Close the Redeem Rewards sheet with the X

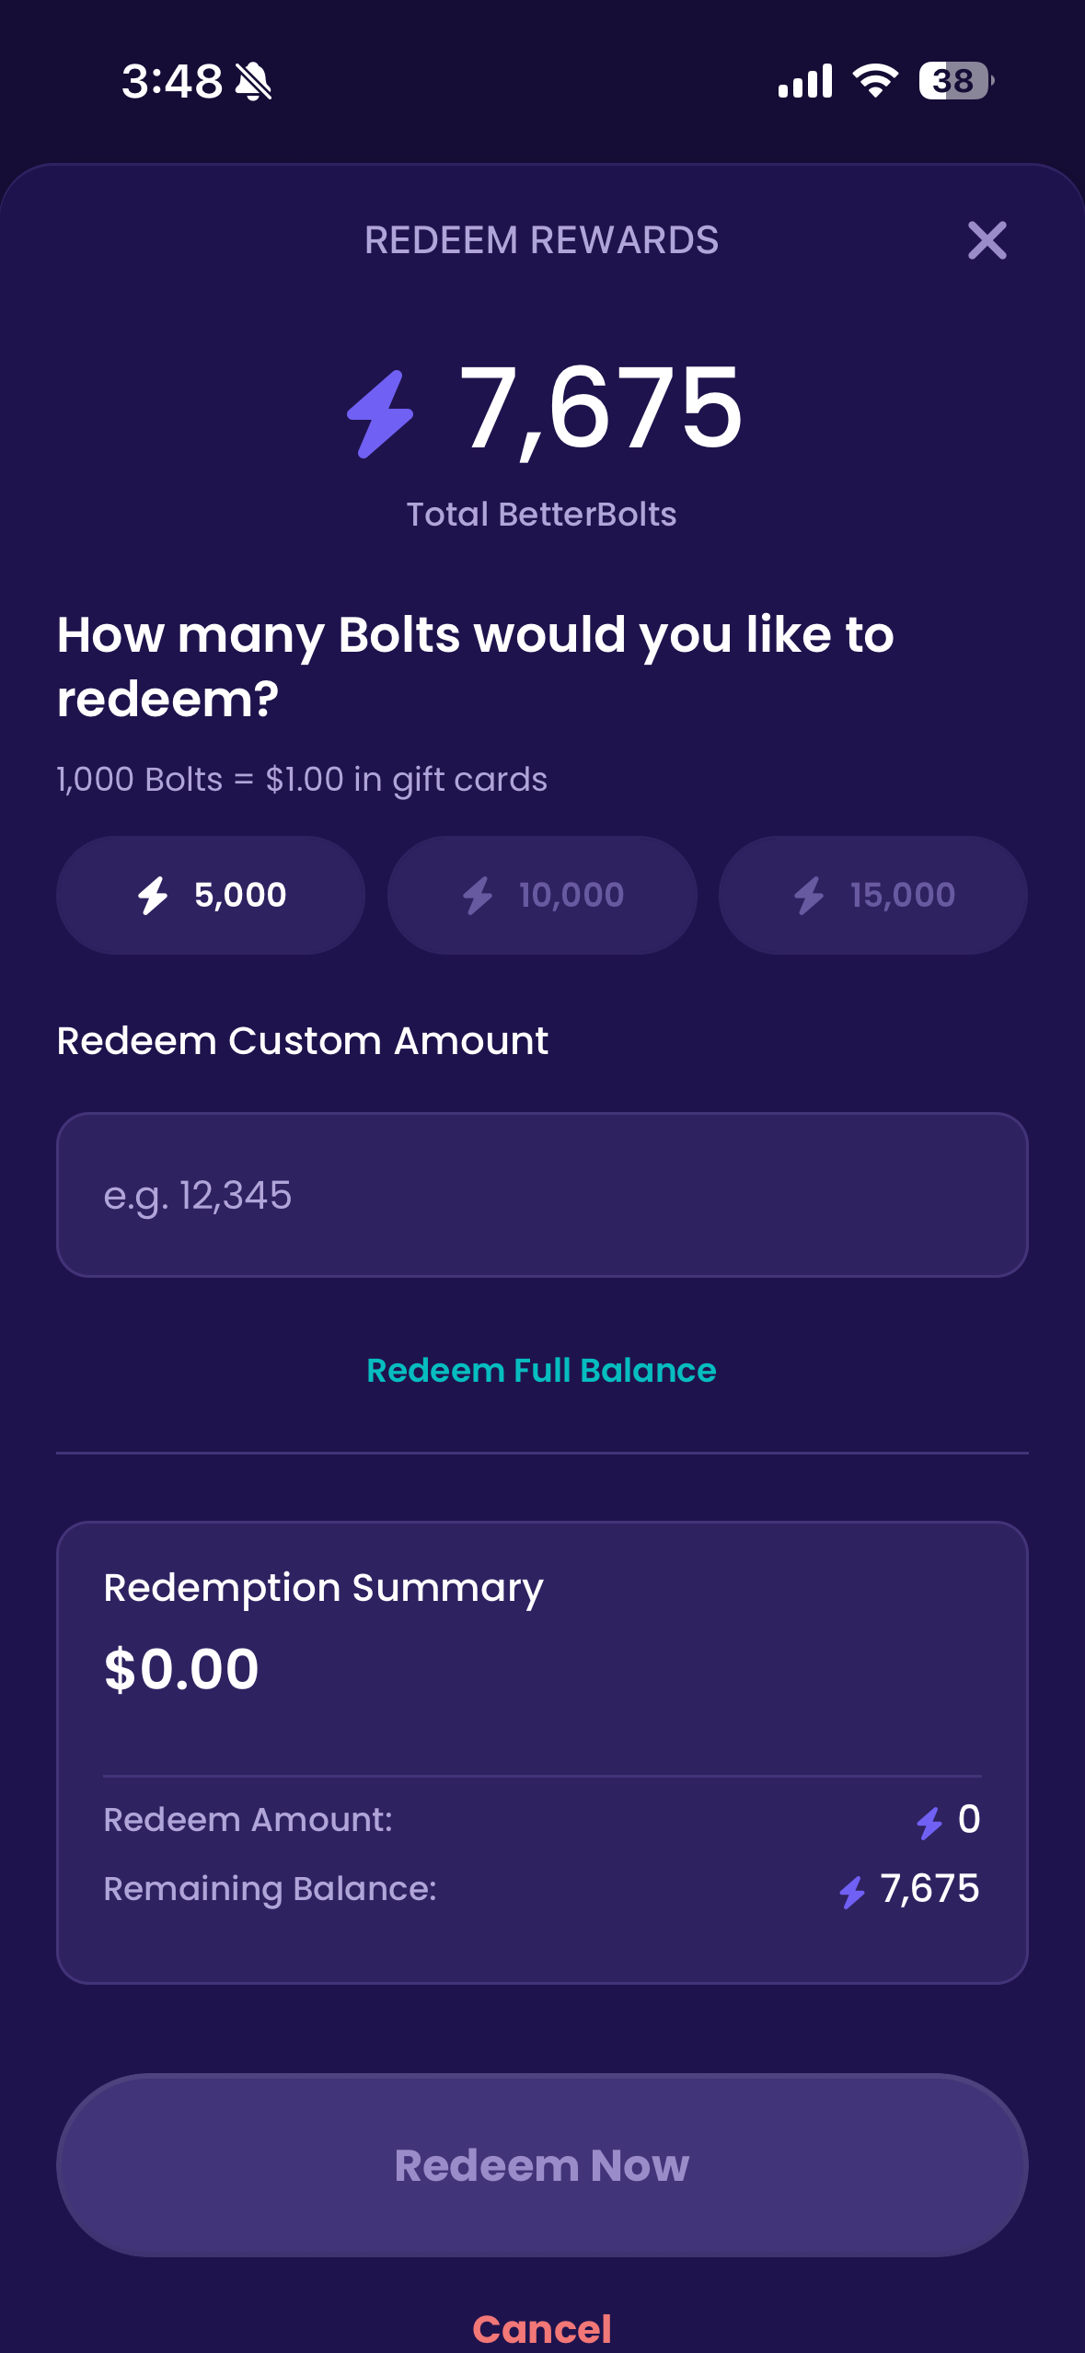[x=987, y=240]
